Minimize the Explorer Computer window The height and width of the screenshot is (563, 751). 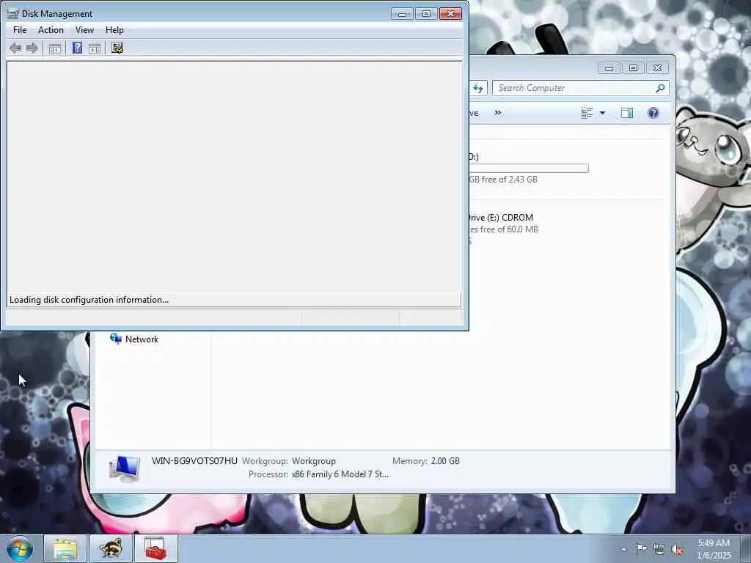(x=609, y=68)
